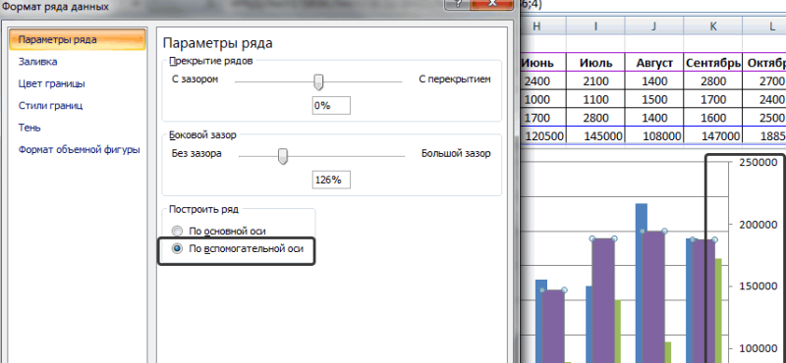Viewport: 786px width, 363px height.
Task: Click cell containing 145000
Action: point(595,135)
